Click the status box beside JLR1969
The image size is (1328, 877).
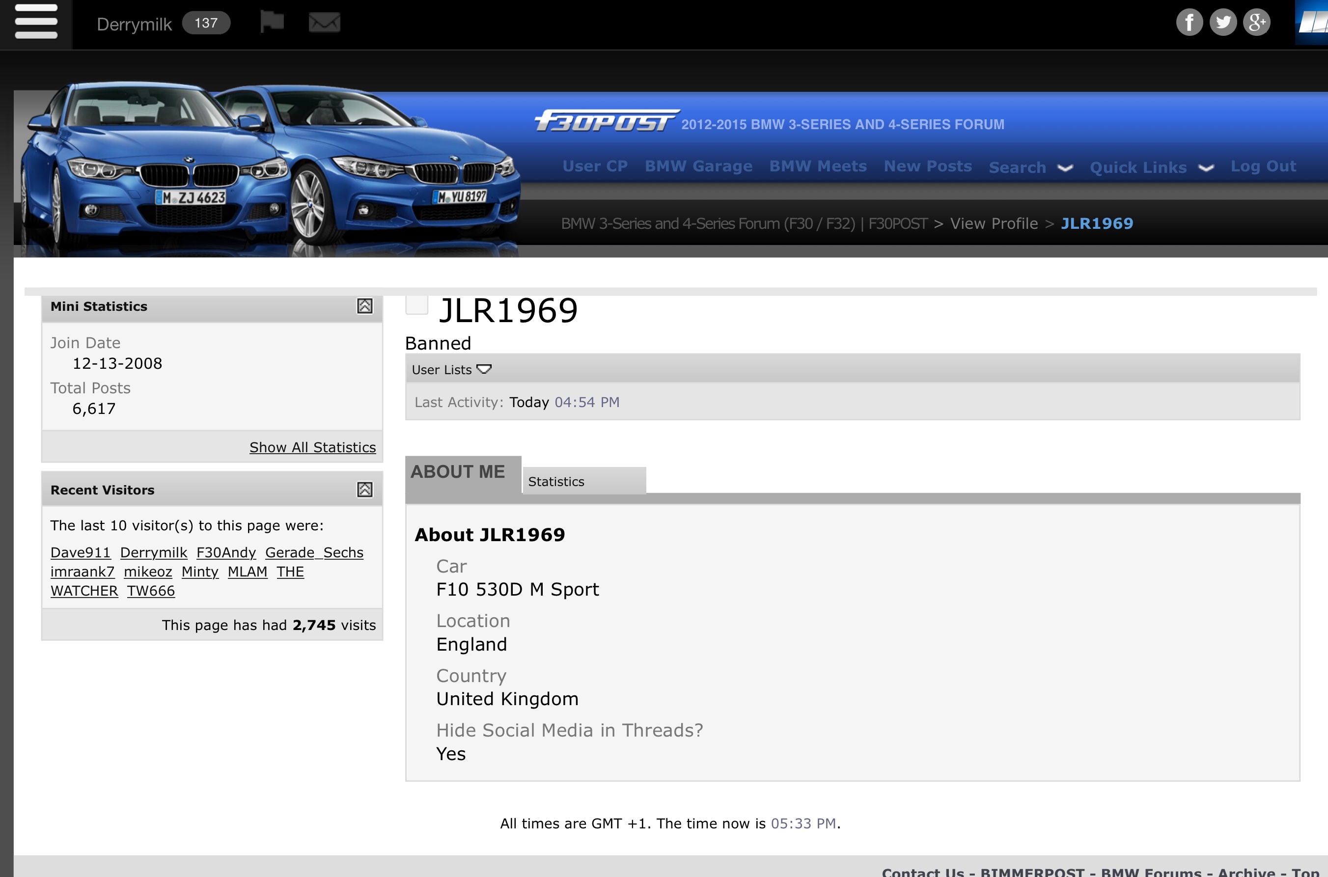click(x=417, y=305)
